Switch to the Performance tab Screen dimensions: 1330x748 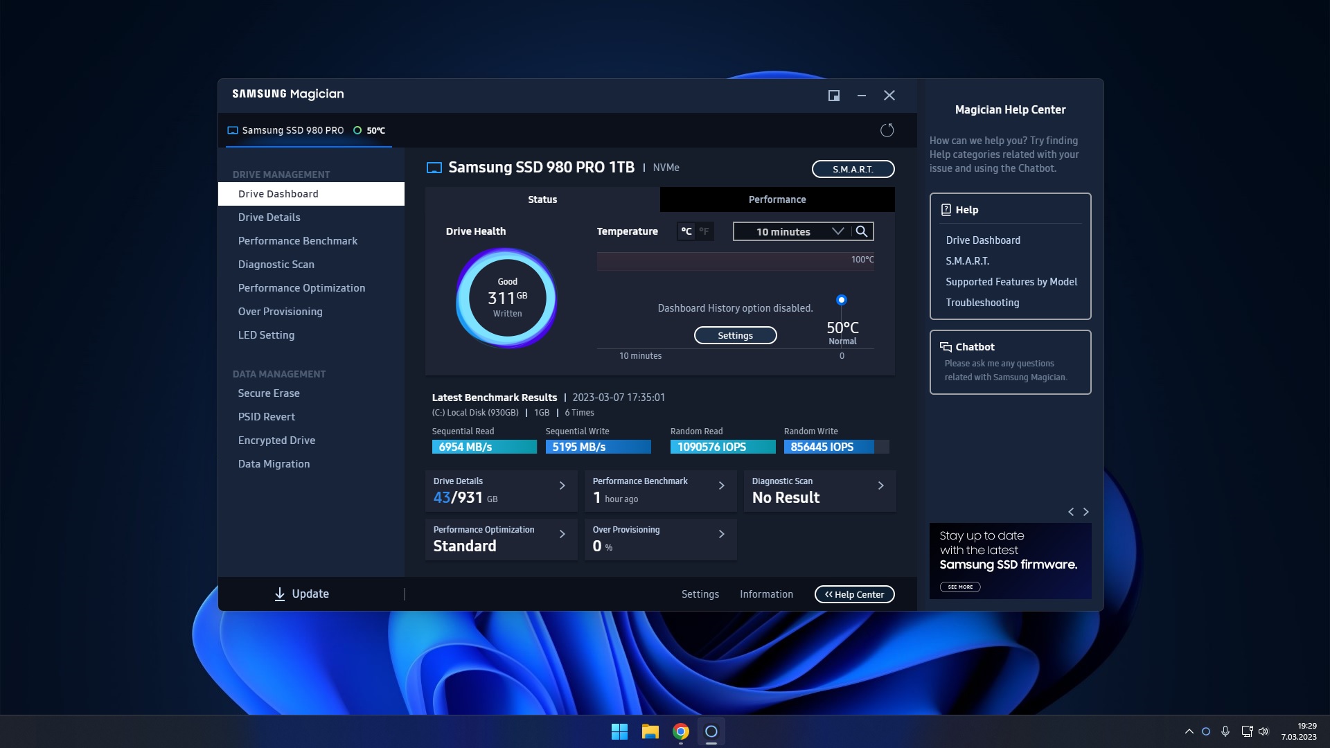click(x=777, y=199)
